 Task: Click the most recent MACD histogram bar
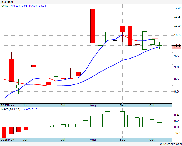[x=160, y=125]
